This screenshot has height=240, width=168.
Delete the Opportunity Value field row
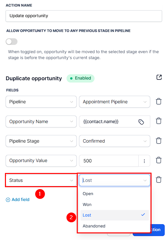click(x=159, y=160)
